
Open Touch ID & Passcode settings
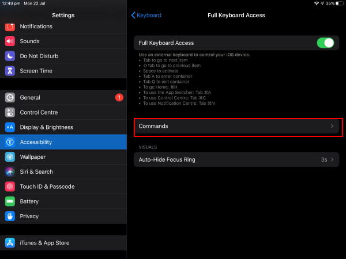(63, 186)
